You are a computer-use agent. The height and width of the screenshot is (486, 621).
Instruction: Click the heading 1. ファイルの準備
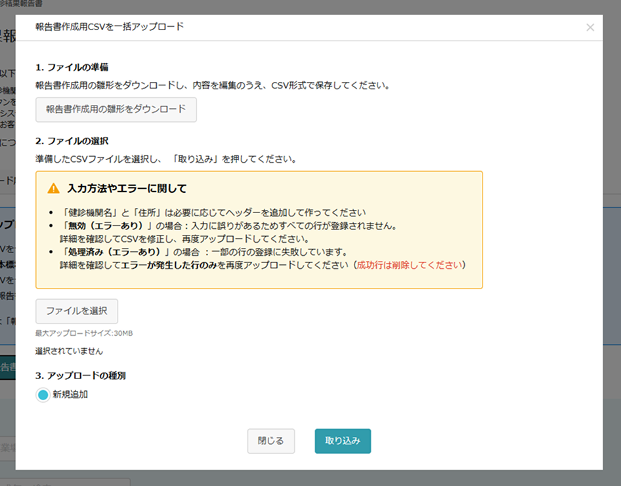[x=72, y=68]
